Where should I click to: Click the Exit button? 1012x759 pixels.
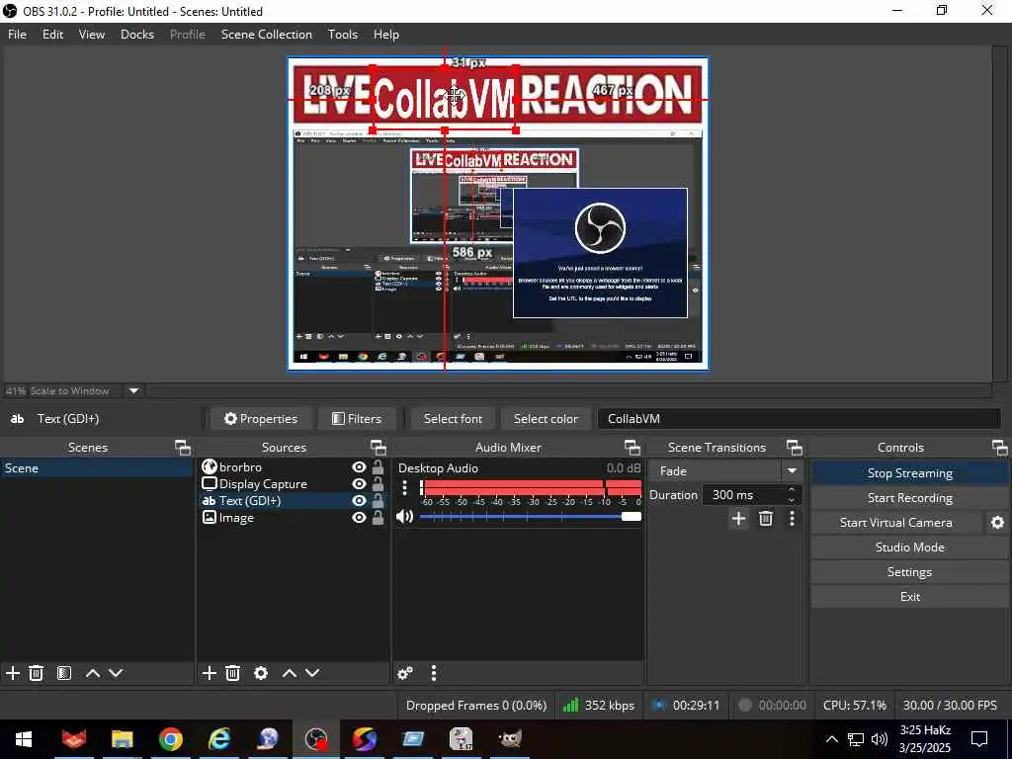(x=909, y=596)
